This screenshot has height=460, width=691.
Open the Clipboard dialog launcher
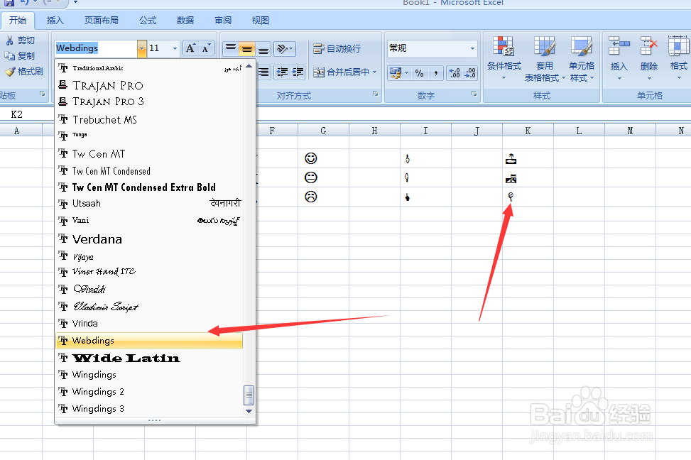43,94
